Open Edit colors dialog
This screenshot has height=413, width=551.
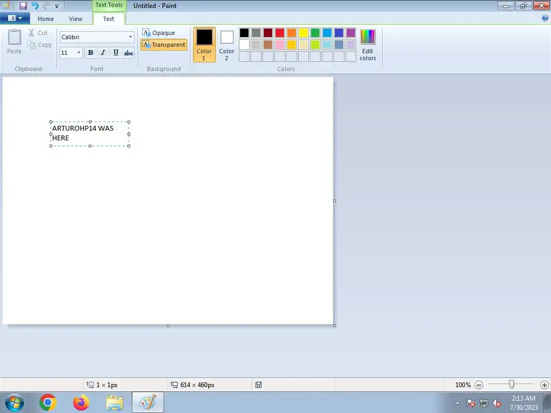pos(368,45)
